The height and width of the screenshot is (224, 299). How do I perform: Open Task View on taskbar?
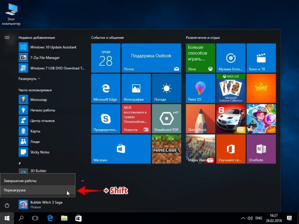(x=35, y=218)
